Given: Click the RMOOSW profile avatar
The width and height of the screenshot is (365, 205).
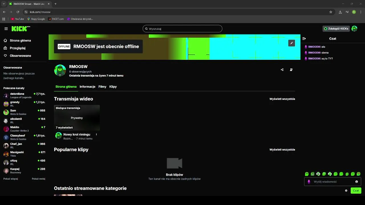Looking at the screenshot, I should 60,70.
